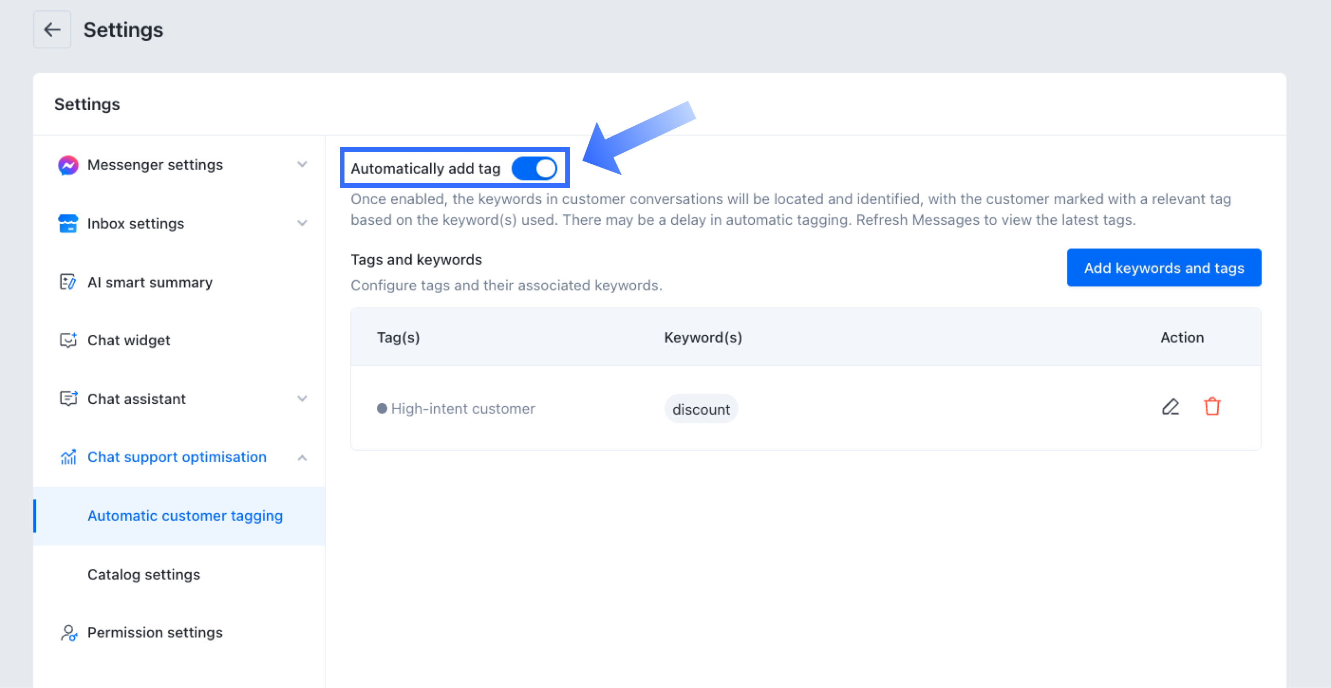Expand the Chat assistant chevron
This screenshot has height=688, width=1331.
click(x=302, y=399)
